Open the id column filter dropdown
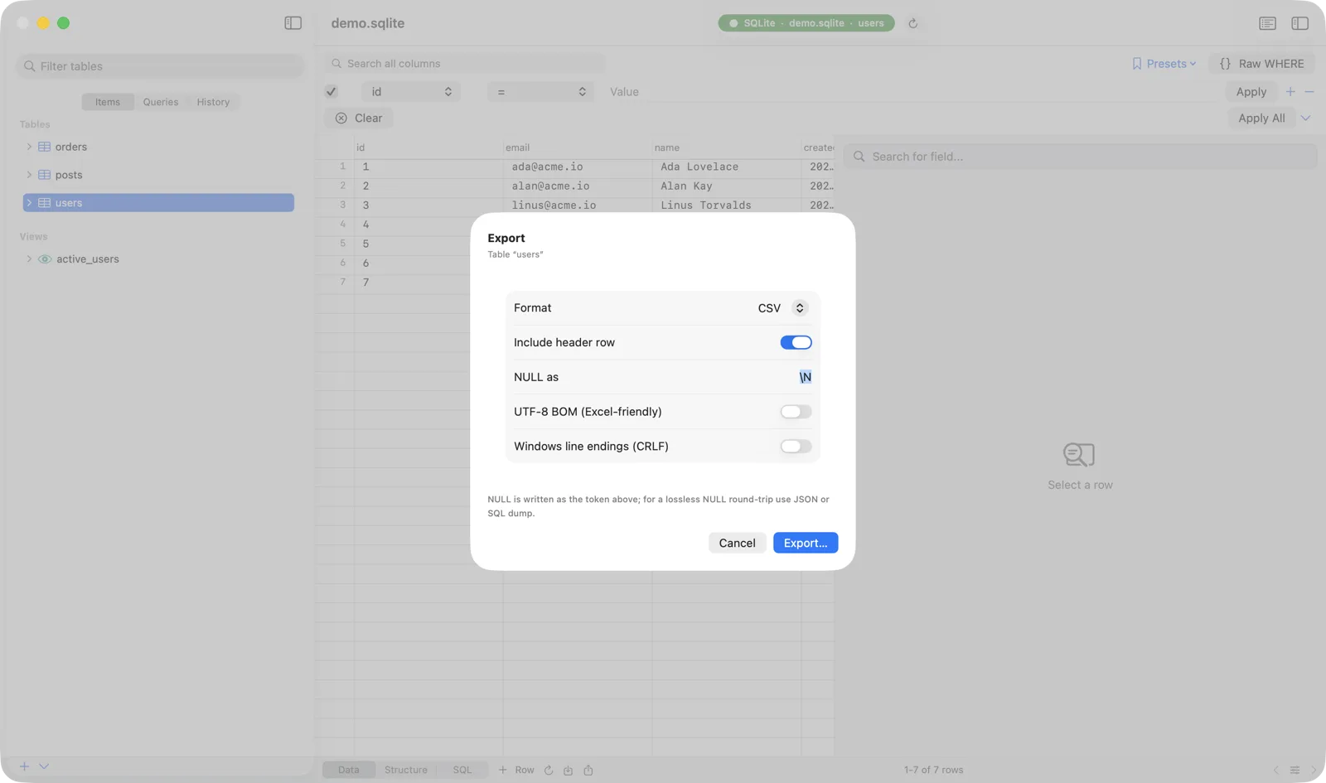1326x783 pixels. [410, 92]
